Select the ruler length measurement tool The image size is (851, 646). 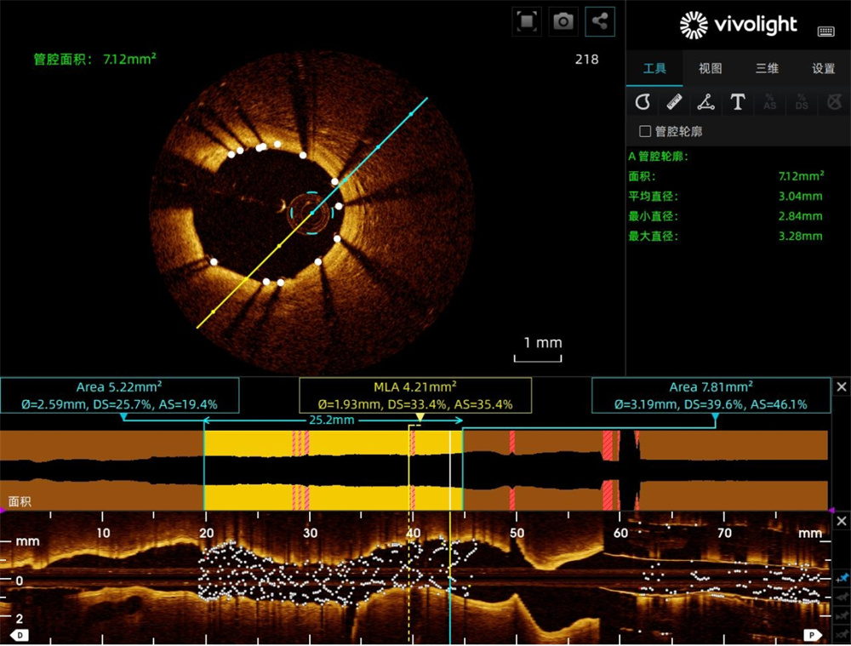pos(674,101)
